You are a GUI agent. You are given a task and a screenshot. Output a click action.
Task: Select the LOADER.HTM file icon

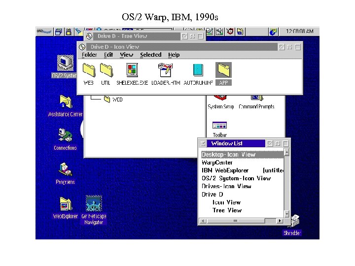pos(166,74)
